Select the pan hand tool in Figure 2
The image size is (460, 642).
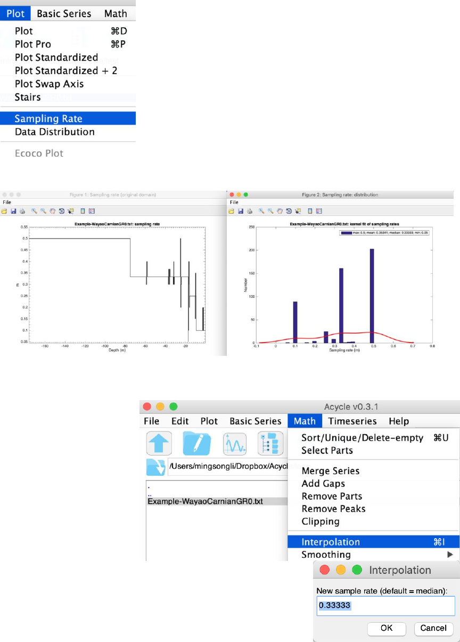tap(280, 211)
